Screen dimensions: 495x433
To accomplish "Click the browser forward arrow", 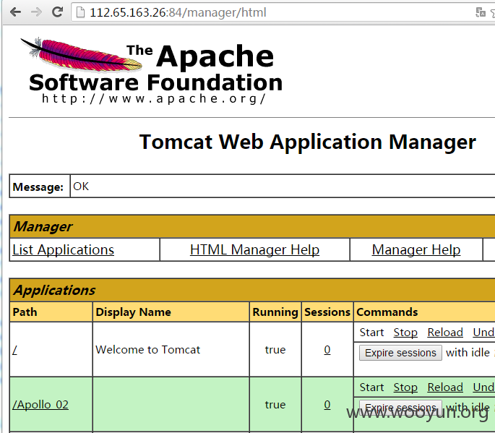I will (x=36, y=12).
